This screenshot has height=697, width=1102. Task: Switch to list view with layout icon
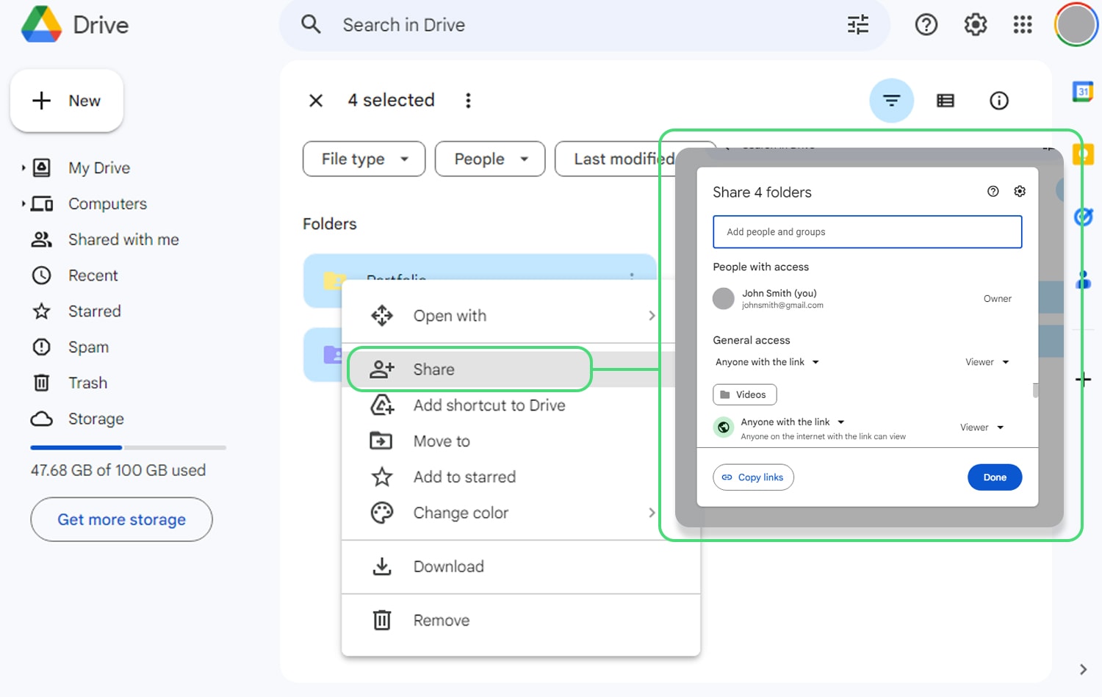point(945,101)
